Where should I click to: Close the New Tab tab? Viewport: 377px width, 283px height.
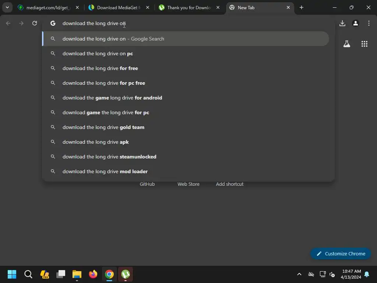[288, 7]
